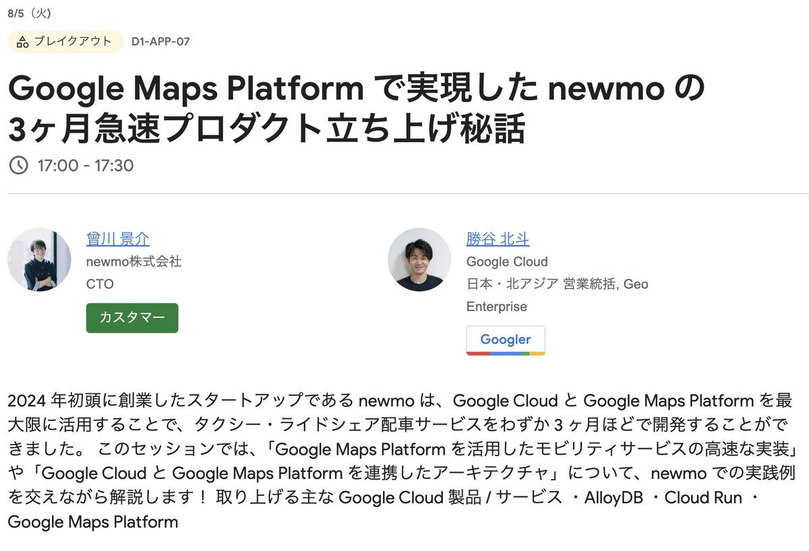Click the company name newmo株式会社
The image size is (809, 551).
[133, 261]
